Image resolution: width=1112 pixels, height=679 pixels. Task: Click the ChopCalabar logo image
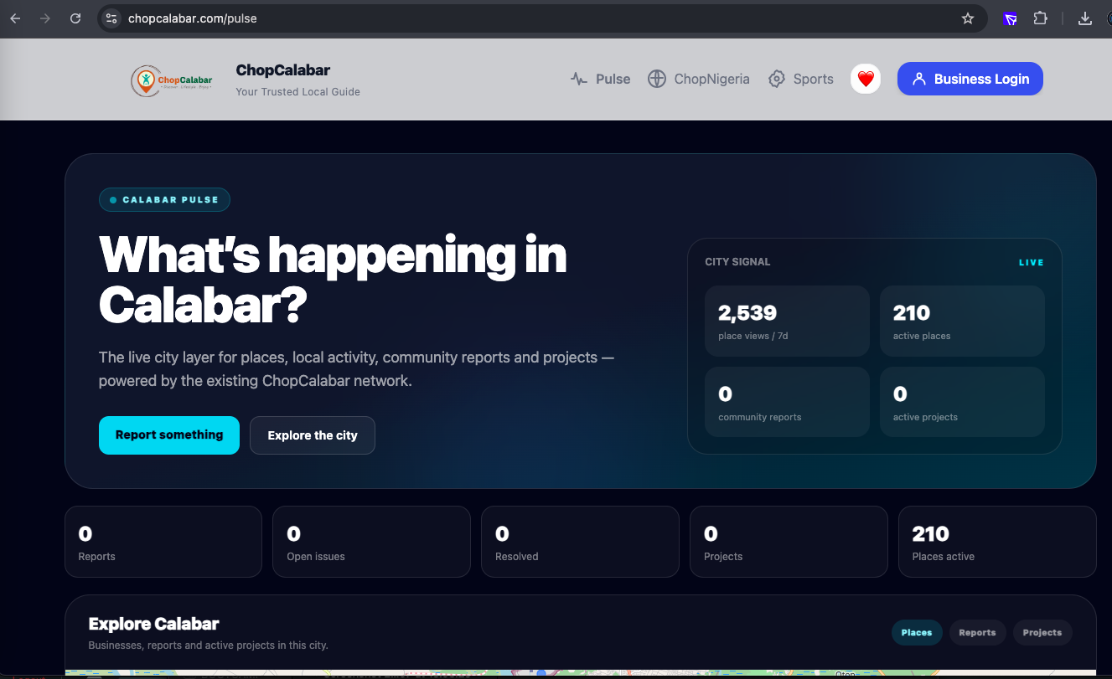(x=172, y=80)
